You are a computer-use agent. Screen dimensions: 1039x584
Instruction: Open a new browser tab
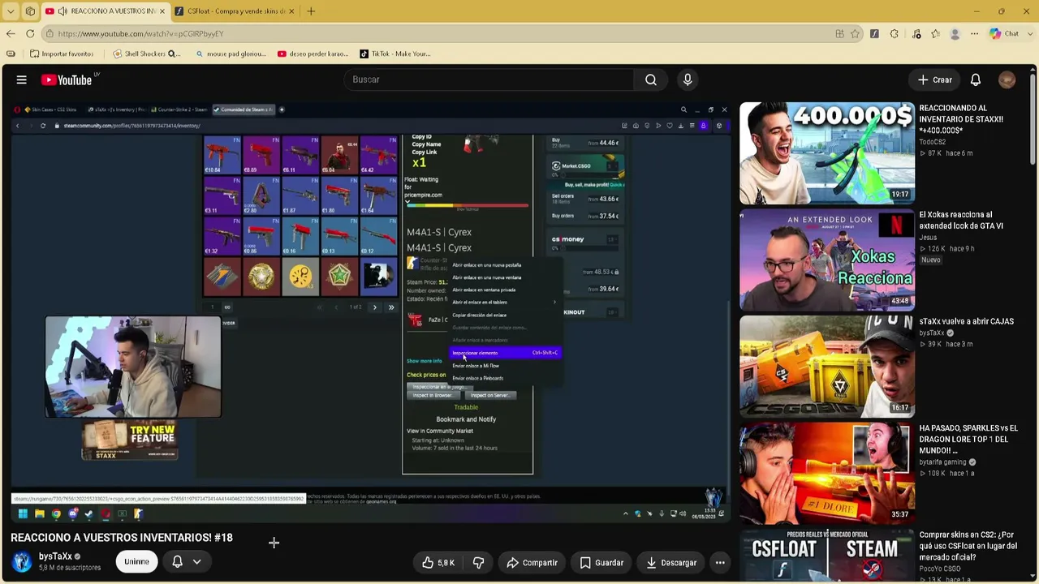pyautogui.click(x=311, y=11)
